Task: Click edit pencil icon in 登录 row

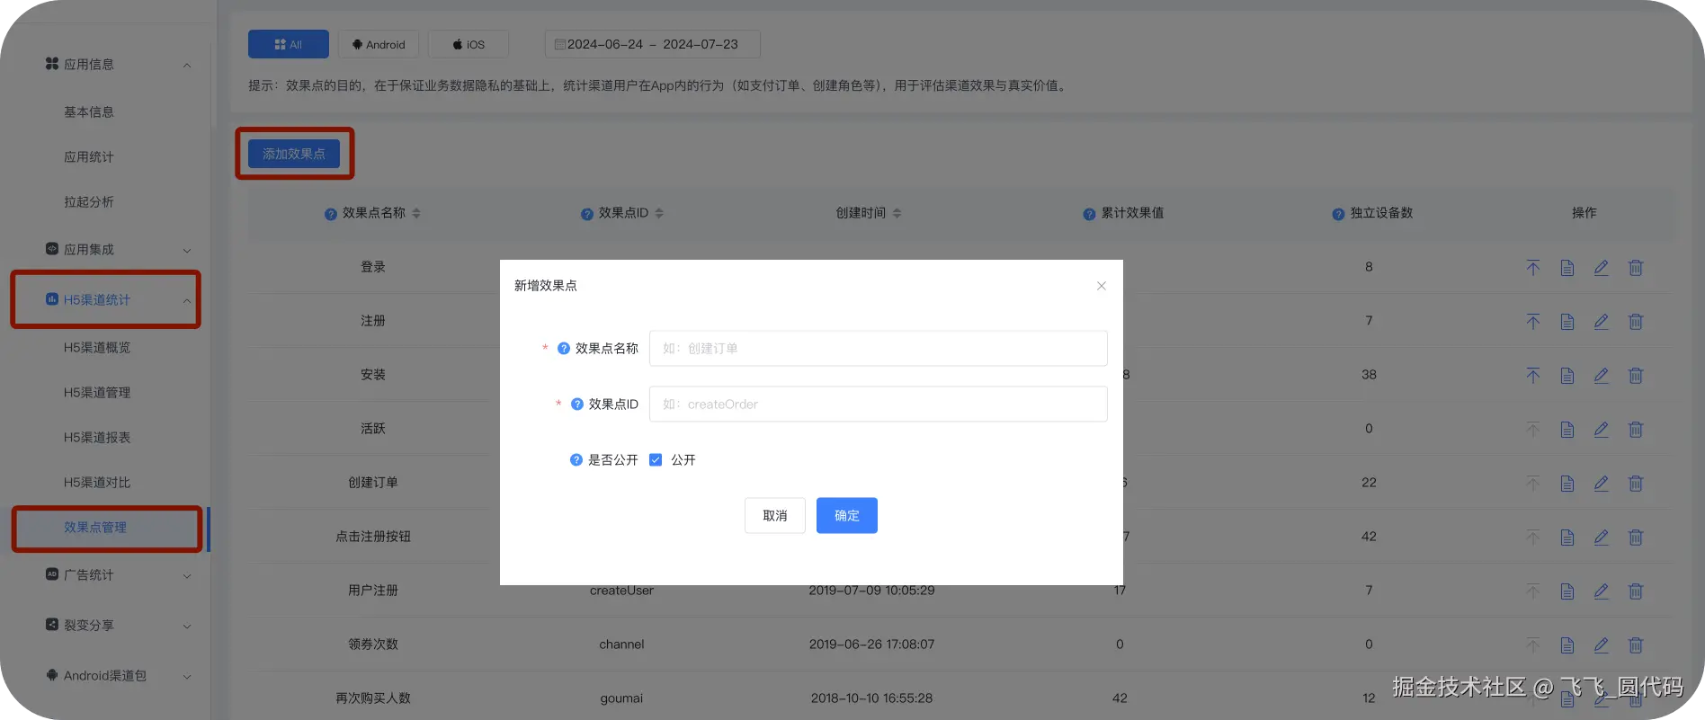Action: pyautogui.click(x=1602, y=267)
